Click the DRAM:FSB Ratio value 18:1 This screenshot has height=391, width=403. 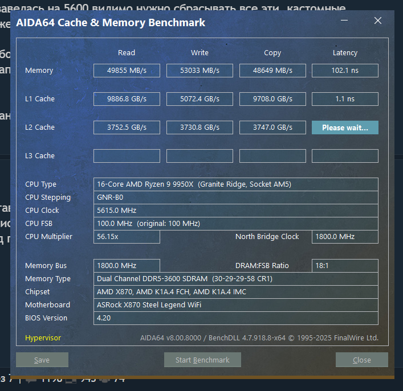click(x=345, y=266)
